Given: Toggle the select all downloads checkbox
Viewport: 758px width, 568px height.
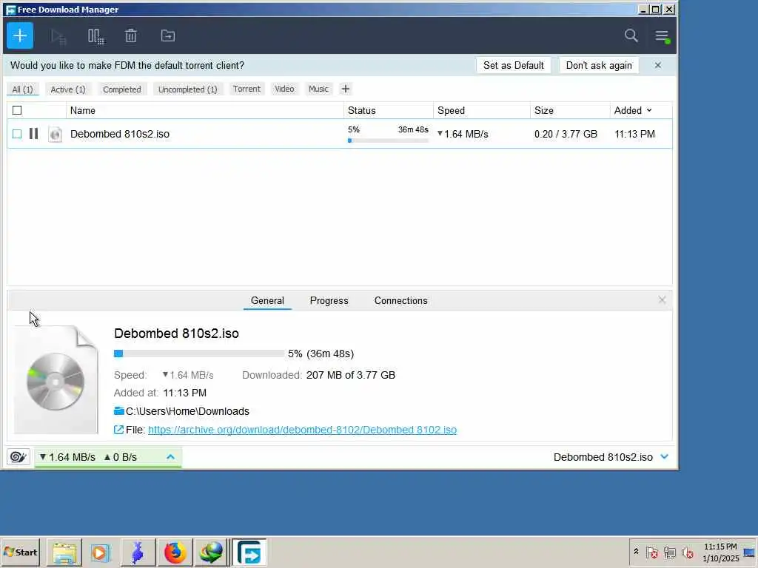Looking at the screenshot, I should 17,110.
